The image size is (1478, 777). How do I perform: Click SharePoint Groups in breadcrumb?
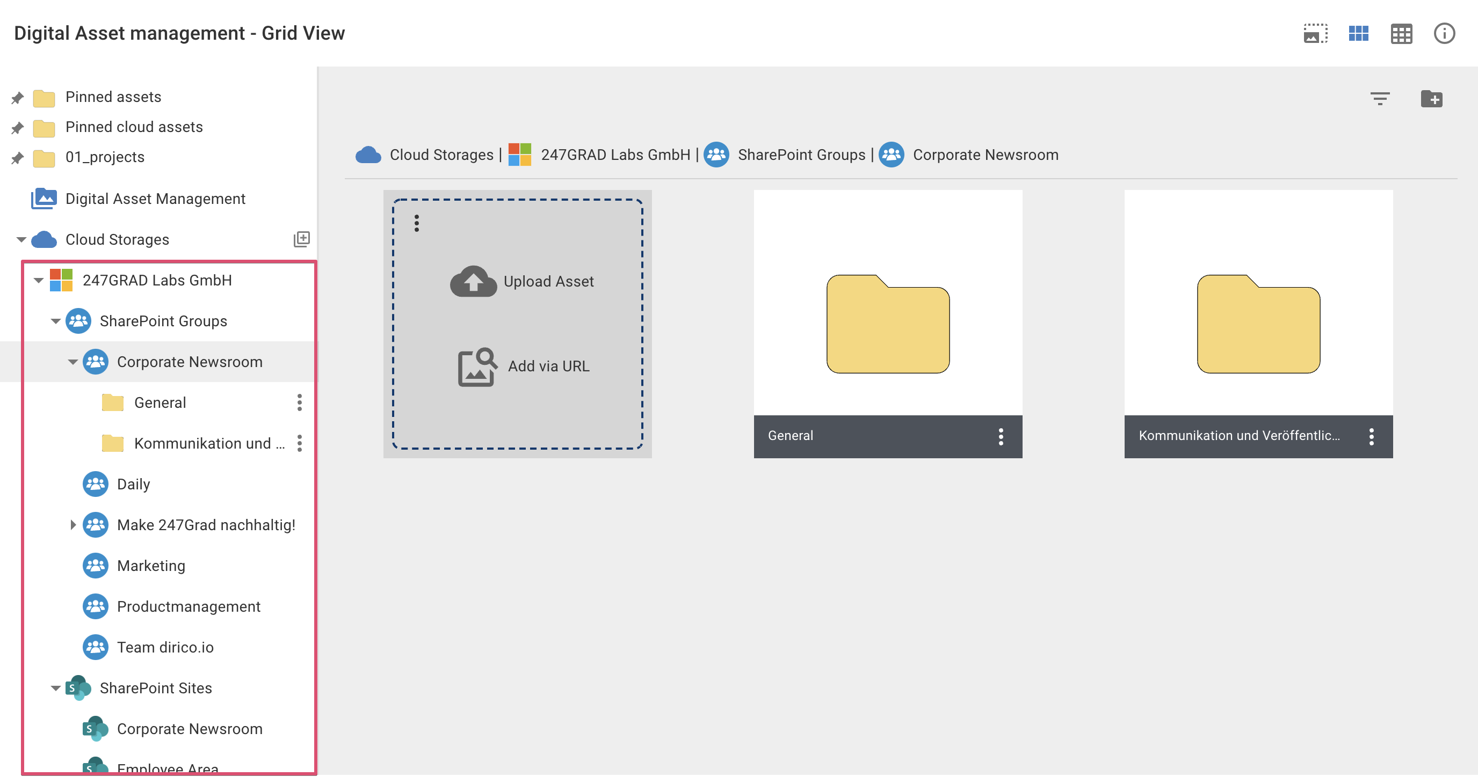(800, 155)
